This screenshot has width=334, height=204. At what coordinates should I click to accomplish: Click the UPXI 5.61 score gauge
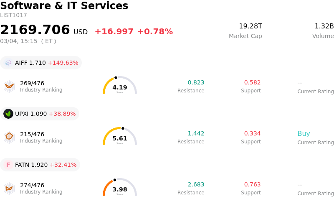(120, 137)
